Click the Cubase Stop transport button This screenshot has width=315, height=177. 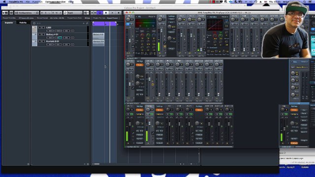coord(106,13)
